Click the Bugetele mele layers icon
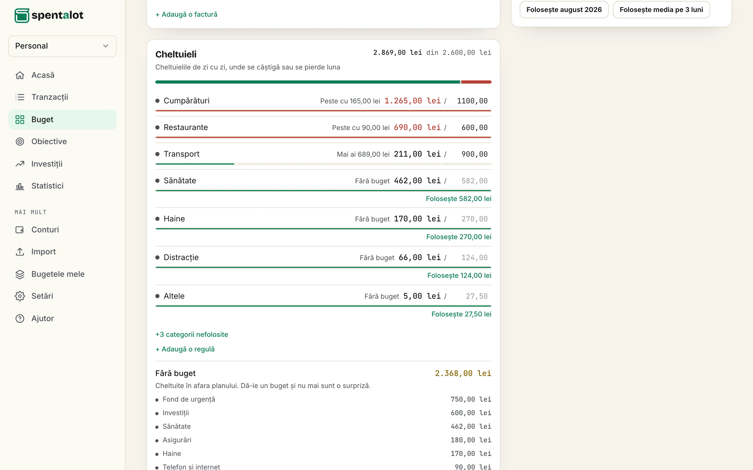This screenshot has width=753, height=470. click(x=20, y=274)
